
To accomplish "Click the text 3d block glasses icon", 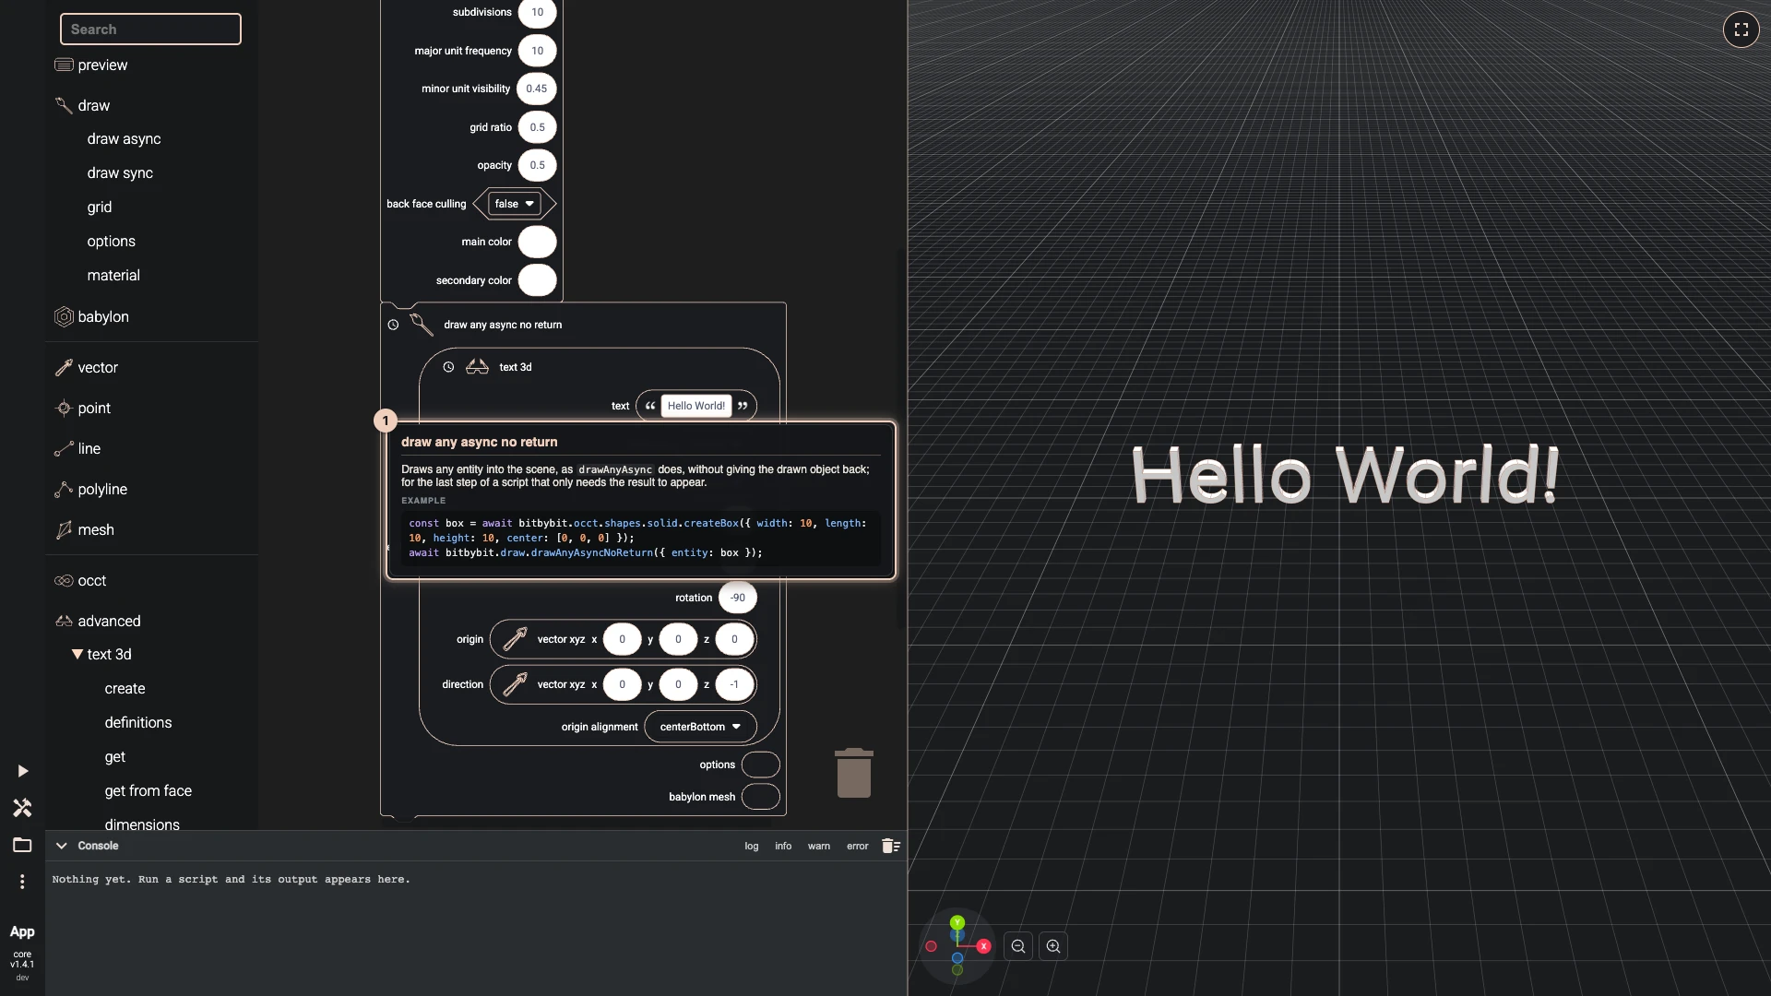I will pos(477,367).
